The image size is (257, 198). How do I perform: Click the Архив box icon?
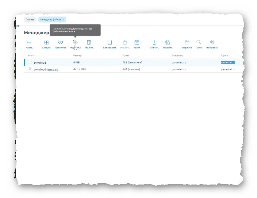[137, 42]
